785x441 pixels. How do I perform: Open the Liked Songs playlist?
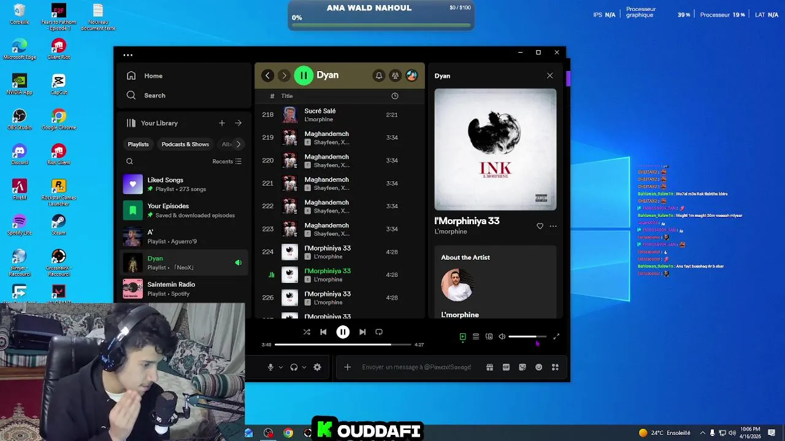click(x=184, y=184)
